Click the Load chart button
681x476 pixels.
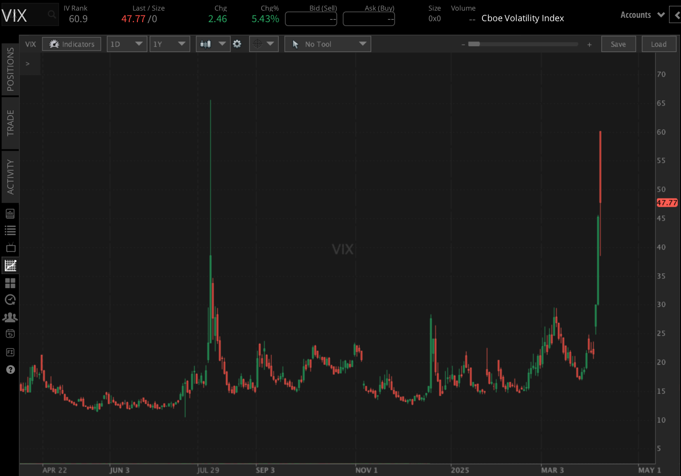[x=659, y=43]
